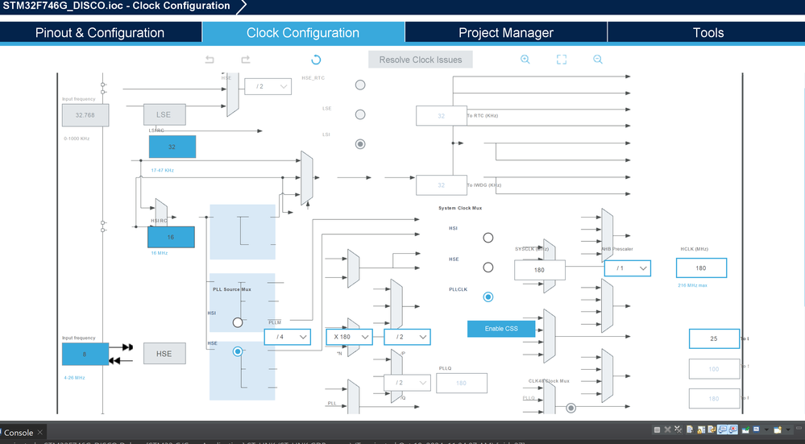The image size is (805, 444).
Task: Display the selected console icon
Action: (x=757, y=429)
